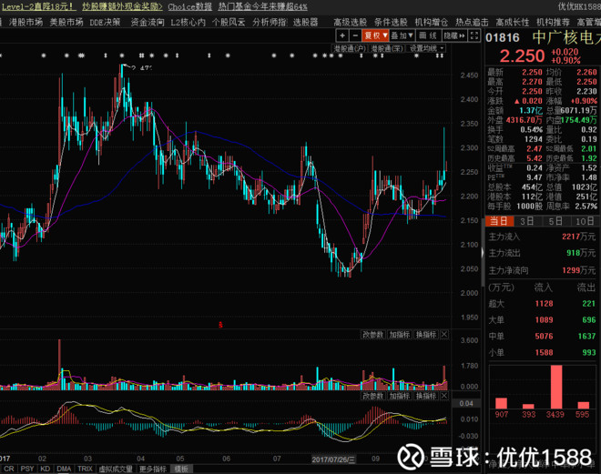Click the 2017/07/26 date marker

point(333,459)
